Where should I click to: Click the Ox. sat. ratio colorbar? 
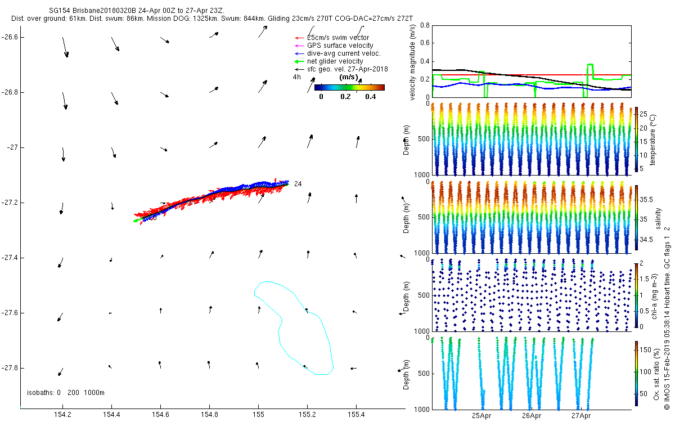636,374
